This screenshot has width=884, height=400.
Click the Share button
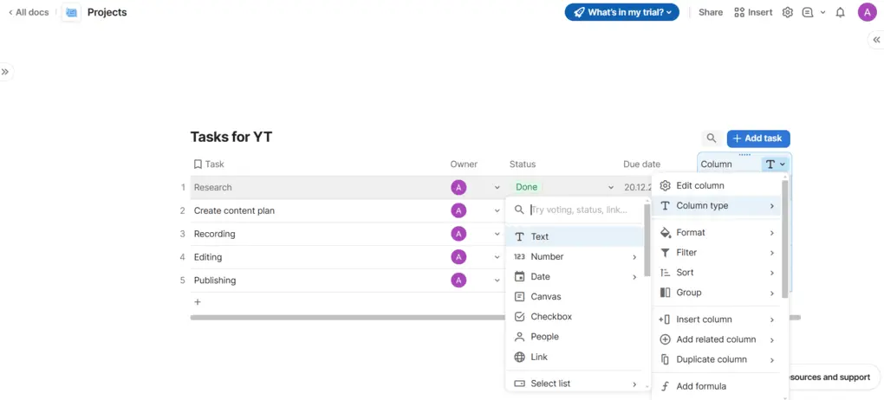[711, 12]
